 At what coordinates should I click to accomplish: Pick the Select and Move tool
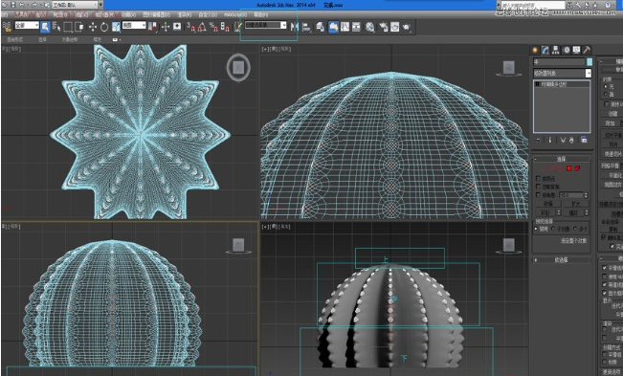click(93, 27)
